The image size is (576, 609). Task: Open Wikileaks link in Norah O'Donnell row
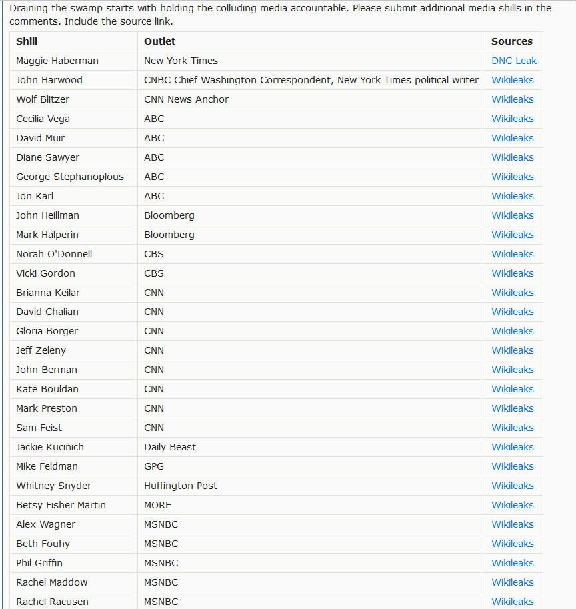[512, 254]
